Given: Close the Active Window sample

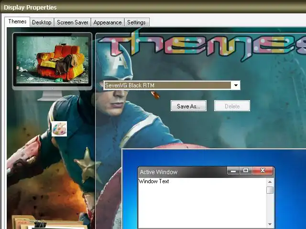Looking at the screenshot, I should coord(262,171).
